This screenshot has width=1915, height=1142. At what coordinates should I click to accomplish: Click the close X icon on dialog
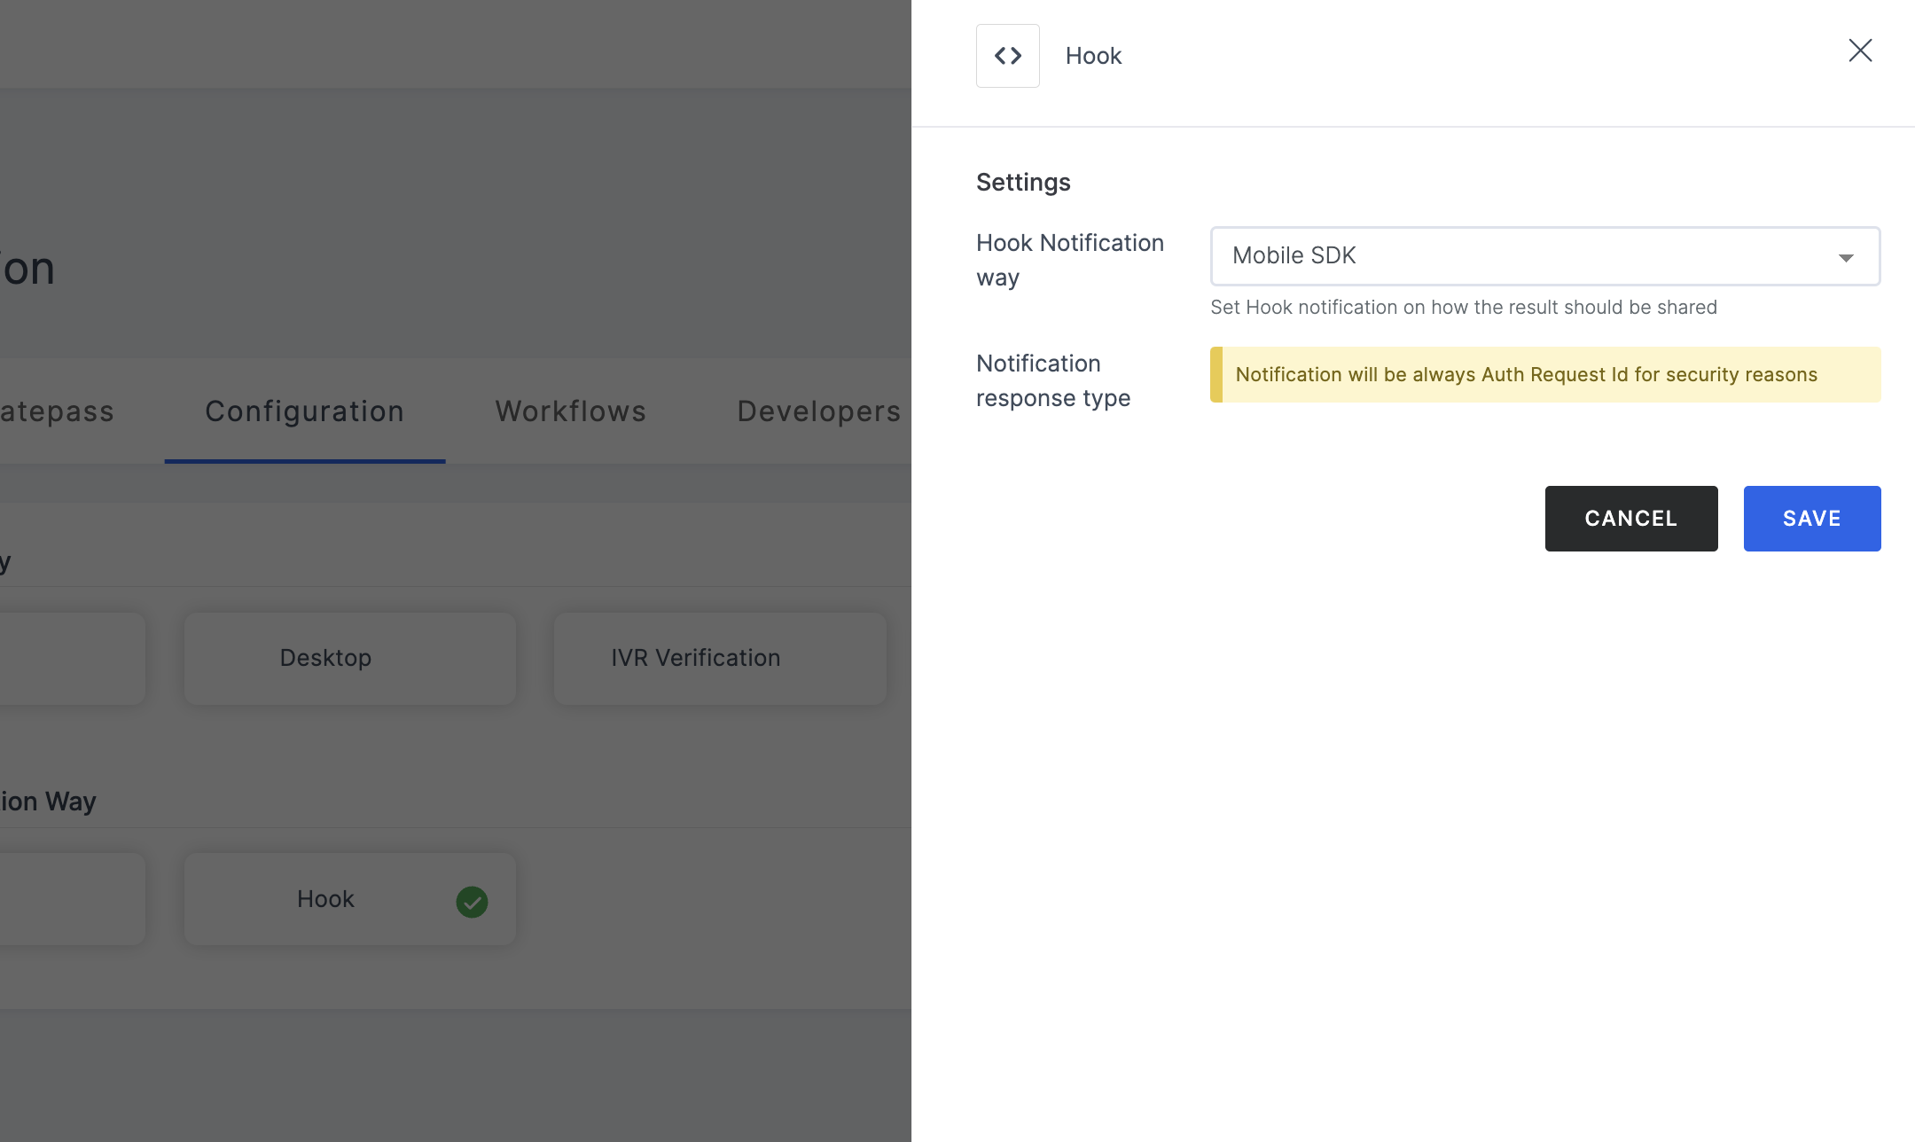(x=1862, y=49)
